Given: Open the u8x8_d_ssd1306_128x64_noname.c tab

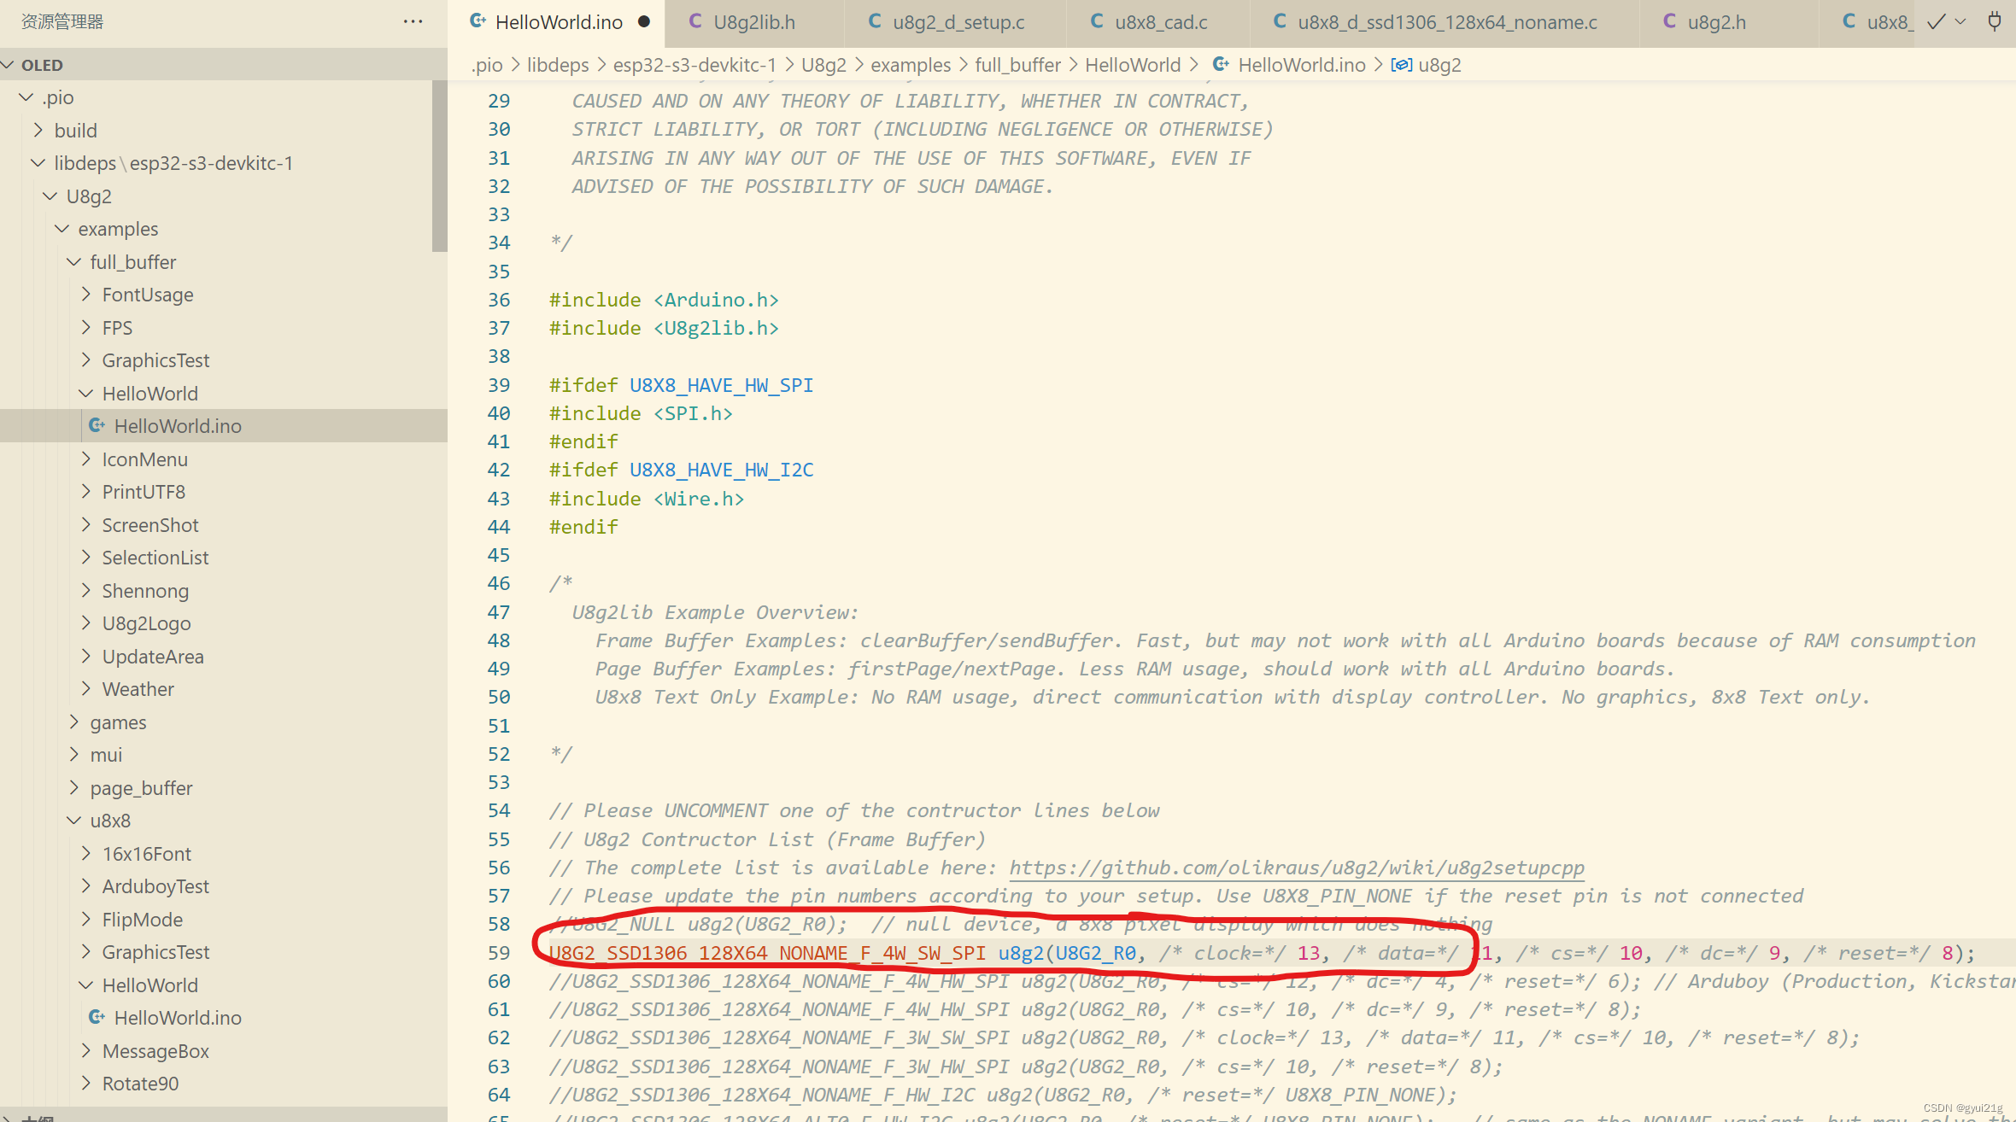Looking at the screenshot, I should point(1446,22).
